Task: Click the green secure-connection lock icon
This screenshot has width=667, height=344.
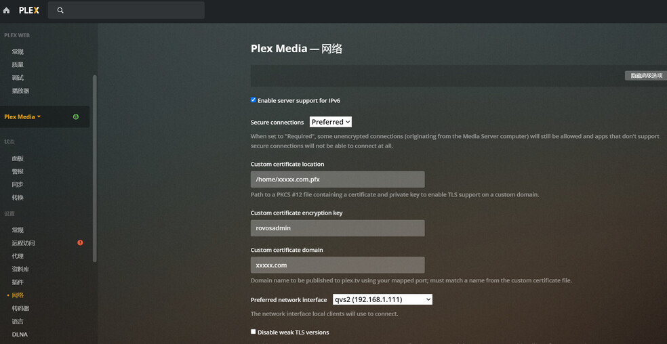Action: point(76,116)
